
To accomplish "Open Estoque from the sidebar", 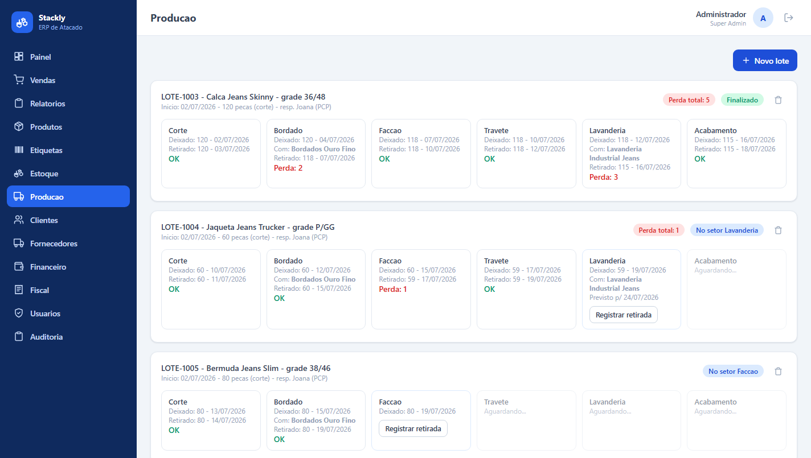I will pyautogui.click(x=68, y=174).
